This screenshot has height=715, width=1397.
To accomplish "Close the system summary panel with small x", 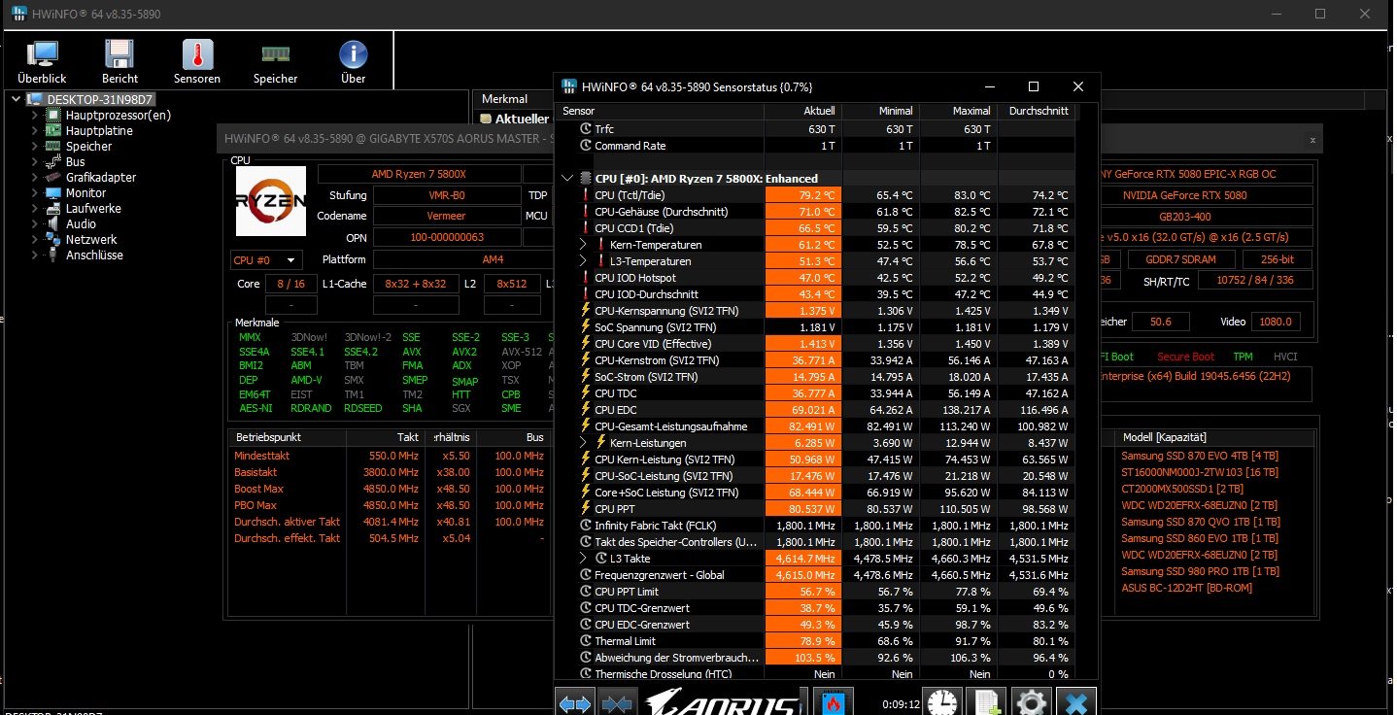I will click(1312, 140).
